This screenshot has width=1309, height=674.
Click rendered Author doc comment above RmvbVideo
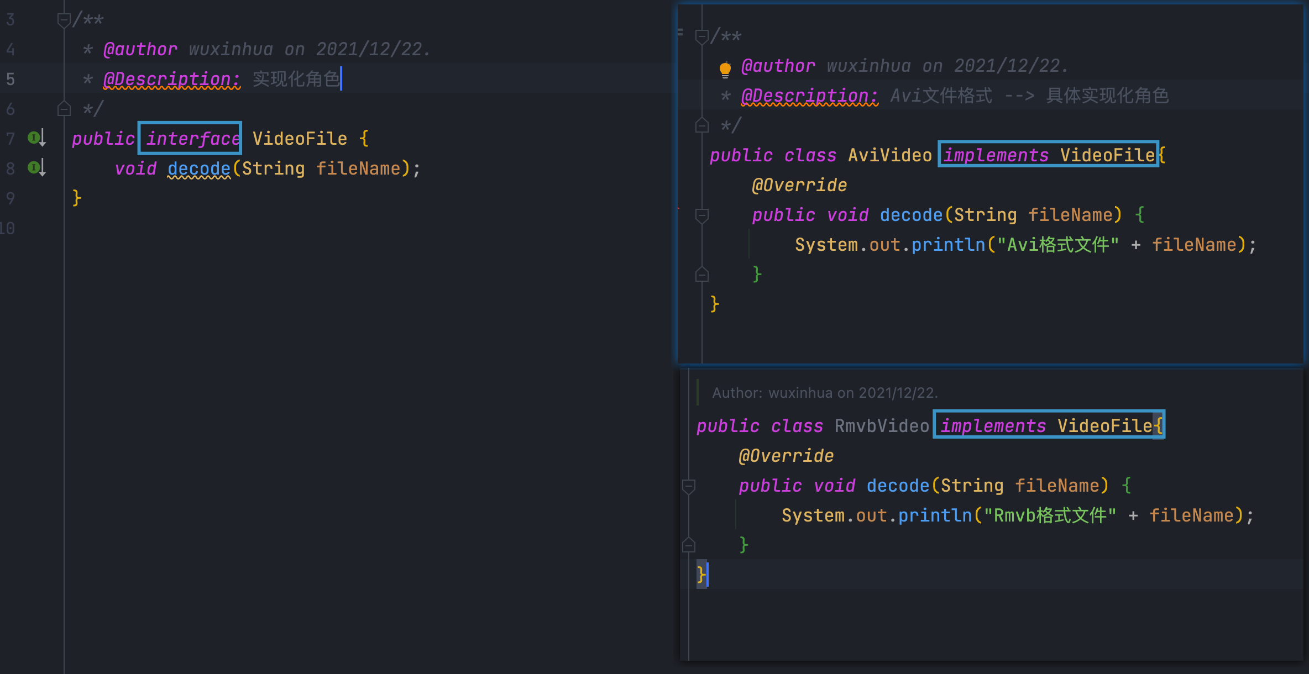click(824, 393)
